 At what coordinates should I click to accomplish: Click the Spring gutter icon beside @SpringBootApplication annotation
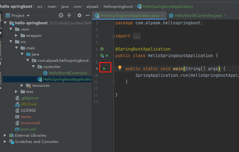coord(102,49)
